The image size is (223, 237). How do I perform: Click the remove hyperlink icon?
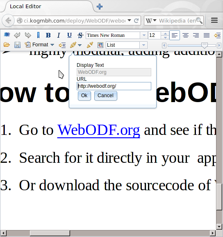click(90, 45)
